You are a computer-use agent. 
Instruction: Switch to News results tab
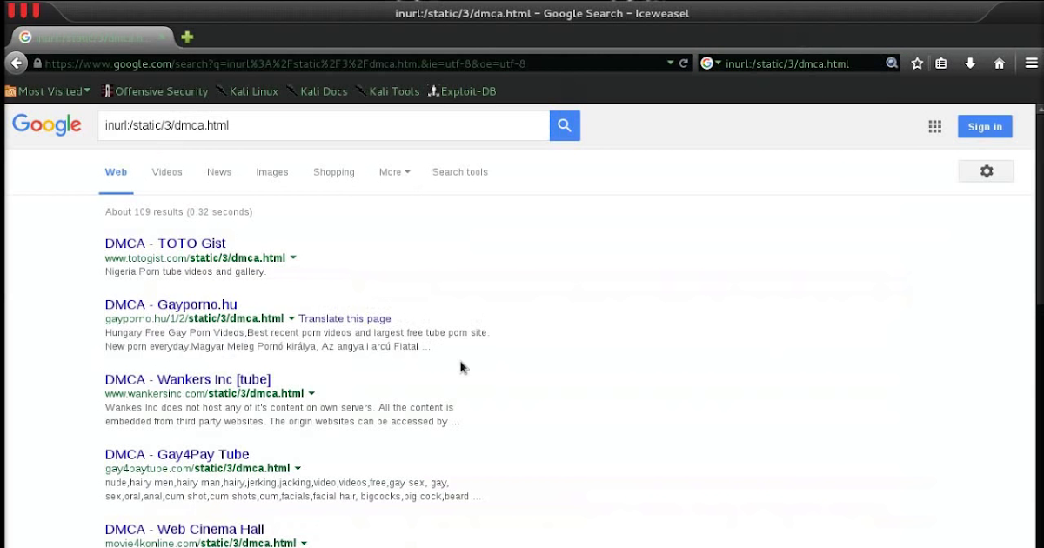219,172
